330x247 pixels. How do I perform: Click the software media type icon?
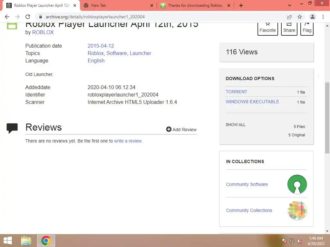[x=12, y=26]
